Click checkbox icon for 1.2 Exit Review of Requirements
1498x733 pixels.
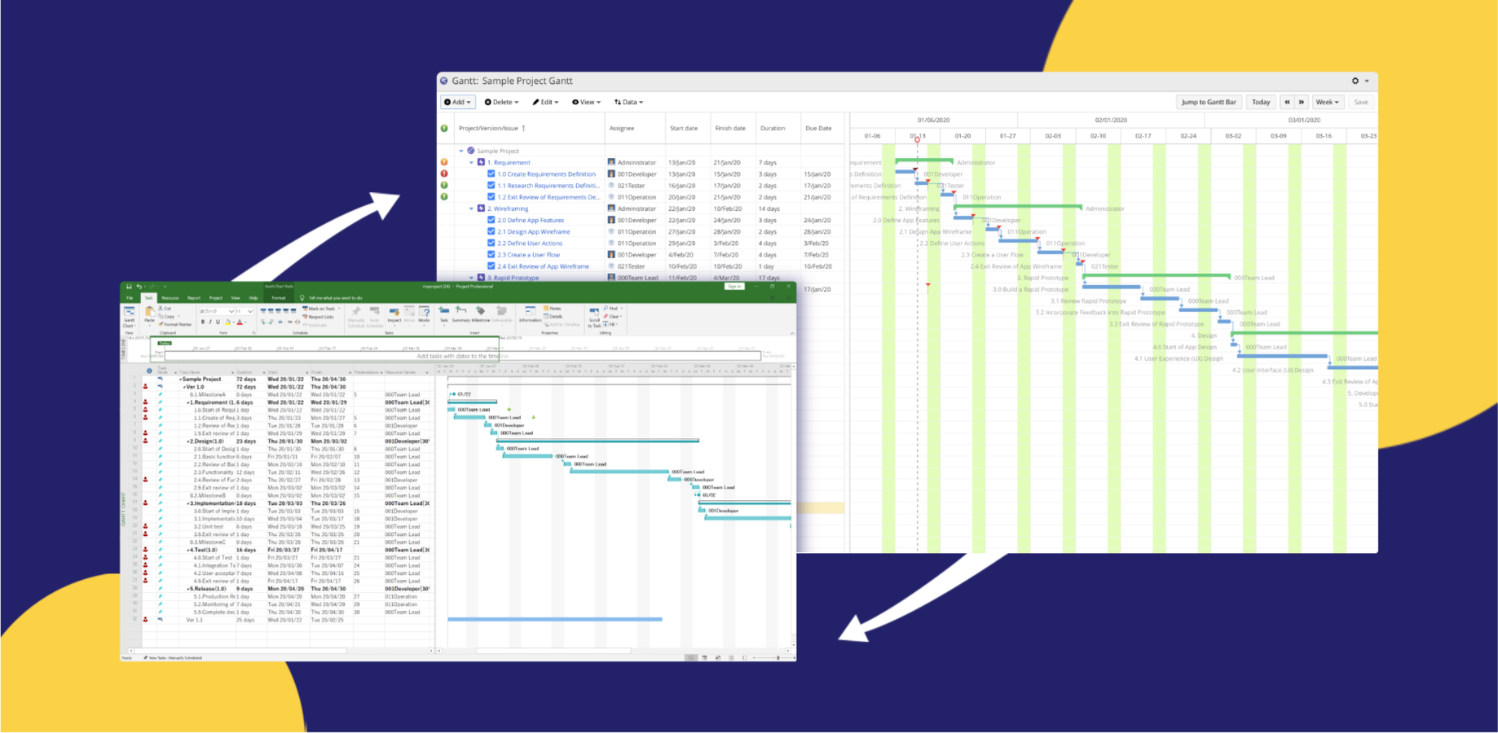point(491,196)
